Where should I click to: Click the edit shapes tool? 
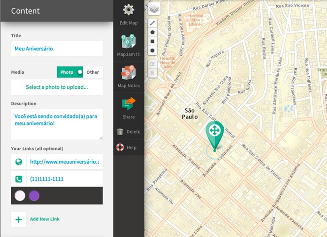coord(153,64)
